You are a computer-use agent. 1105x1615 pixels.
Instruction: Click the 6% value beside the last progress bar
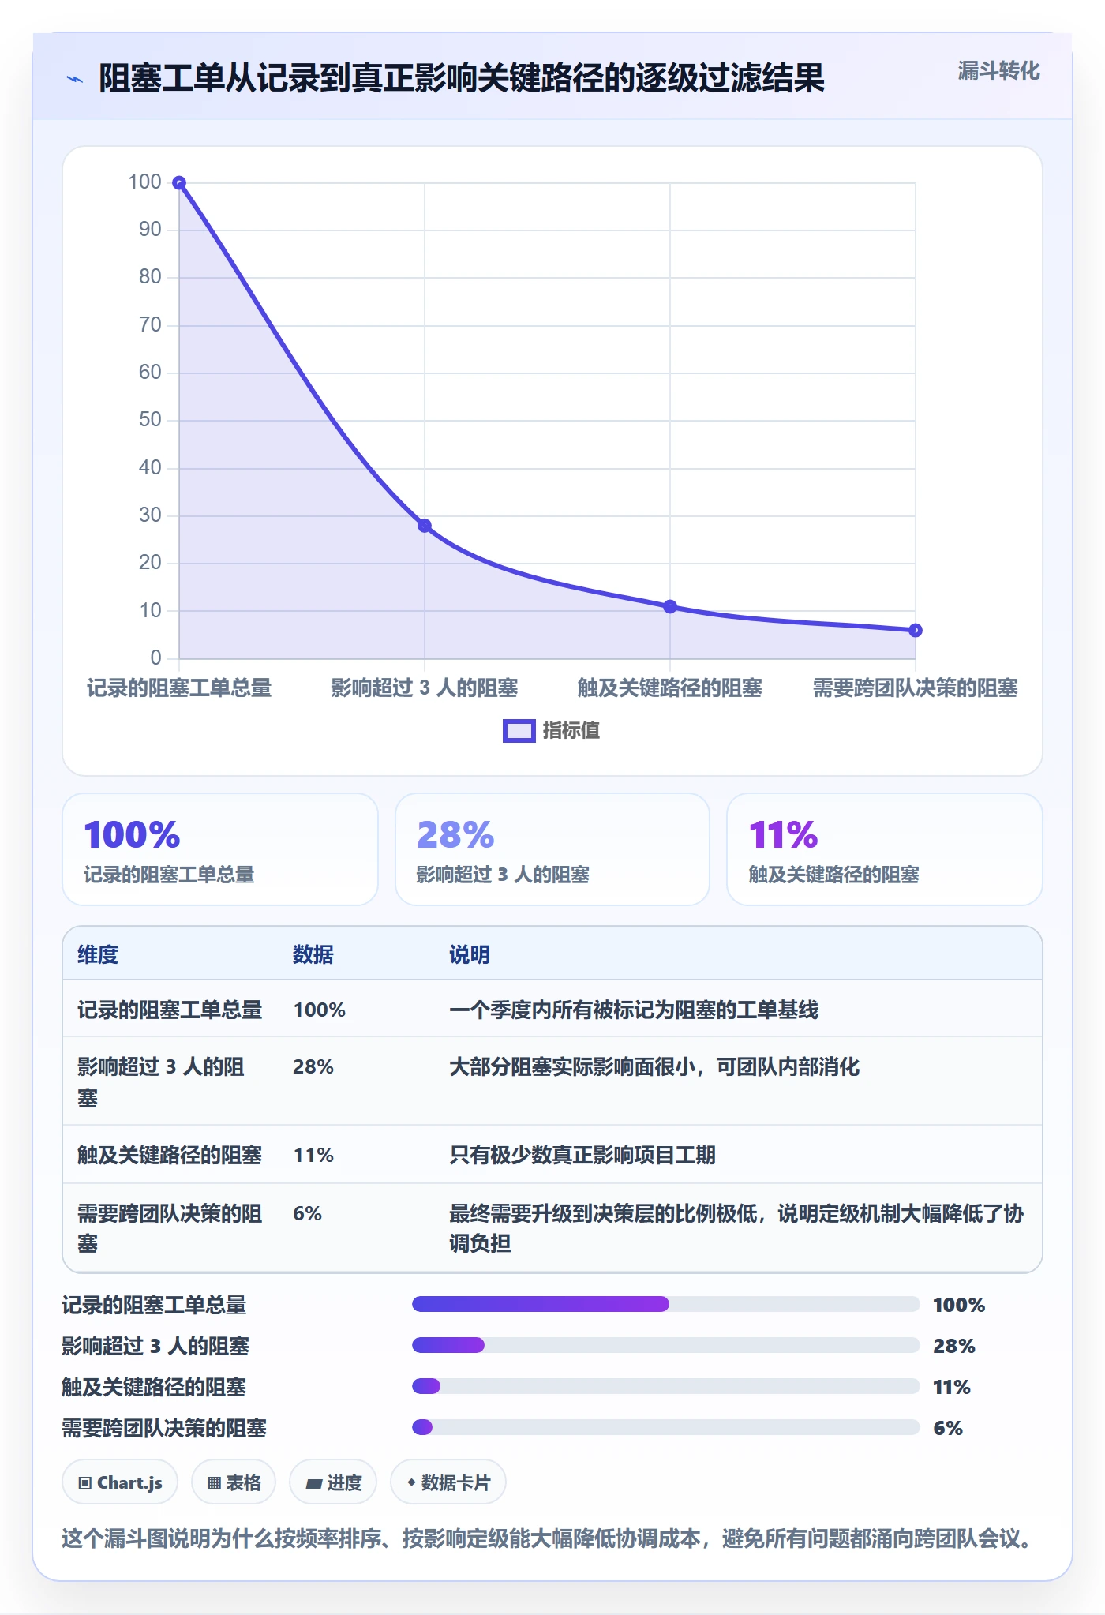click(948, 1428)
